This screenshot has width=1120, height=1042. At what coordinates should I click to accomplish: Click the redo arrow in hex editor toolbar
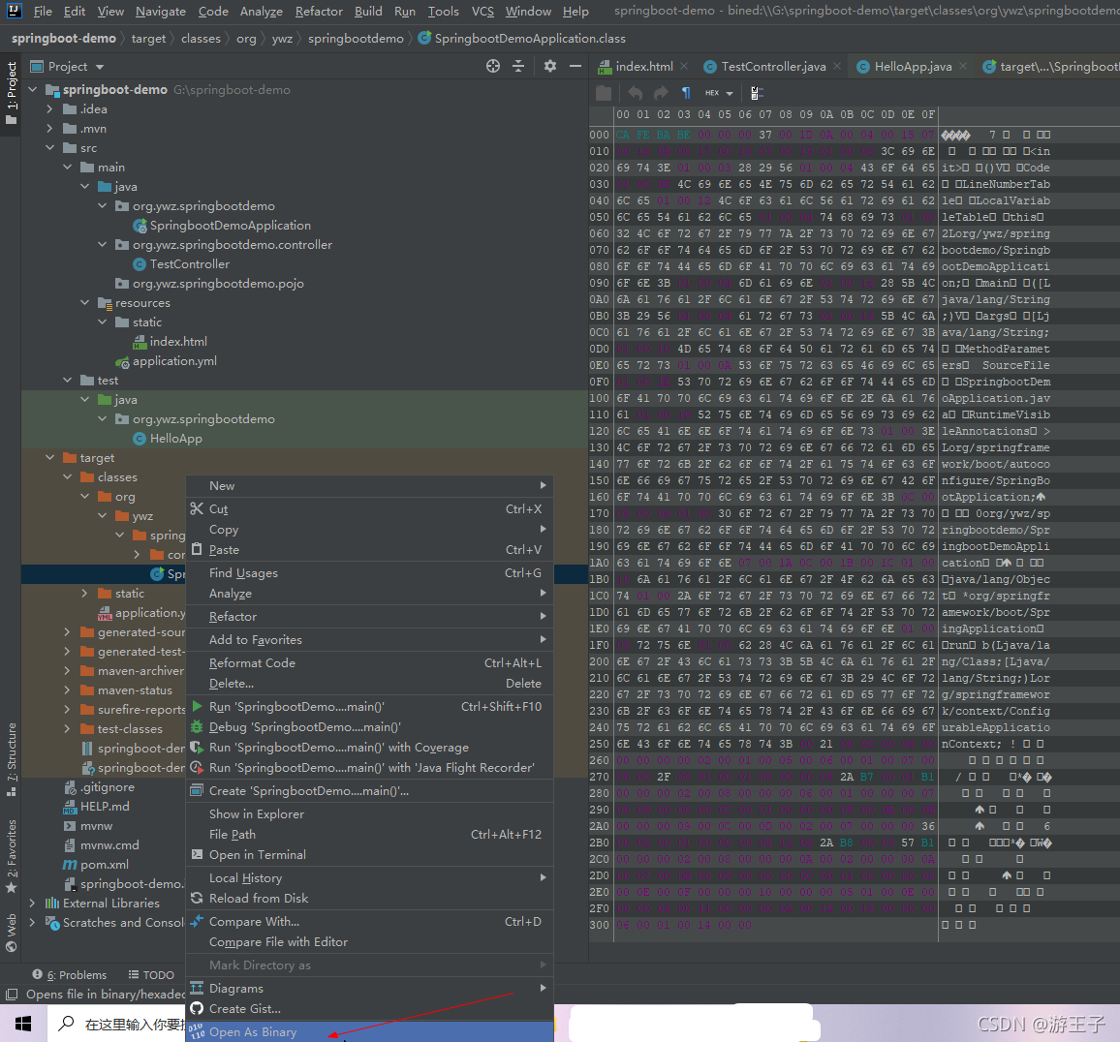point(661,93)
